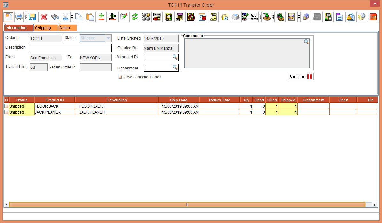Open the dropdown arrow beside Add Items
Image resolution: width=382 pixels, height=223 pixels.
pos(261,17)
